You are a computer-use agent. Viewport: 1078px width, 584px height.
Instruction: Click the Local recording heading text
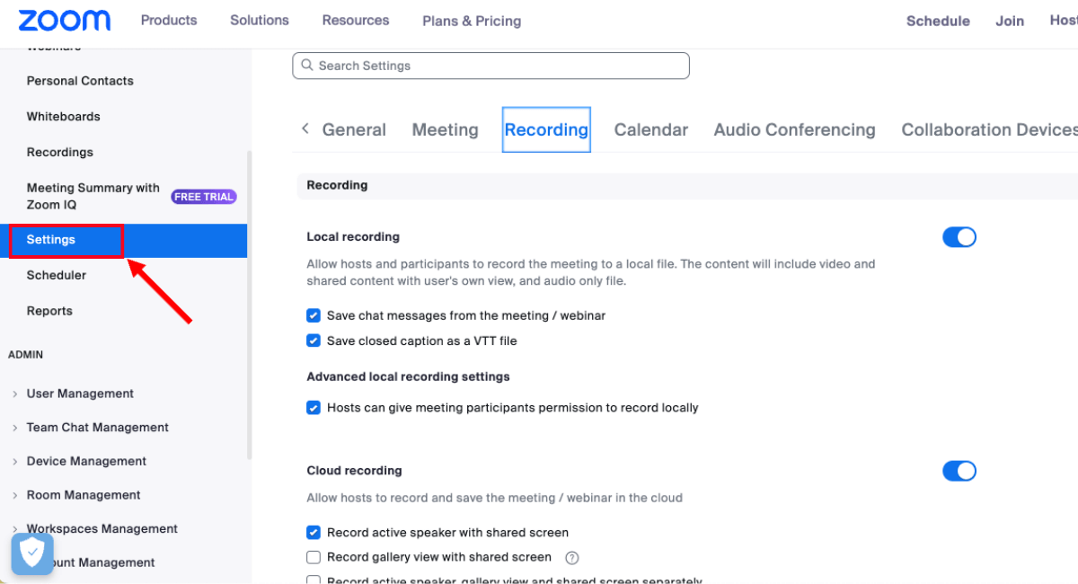[x=353, y=236]
